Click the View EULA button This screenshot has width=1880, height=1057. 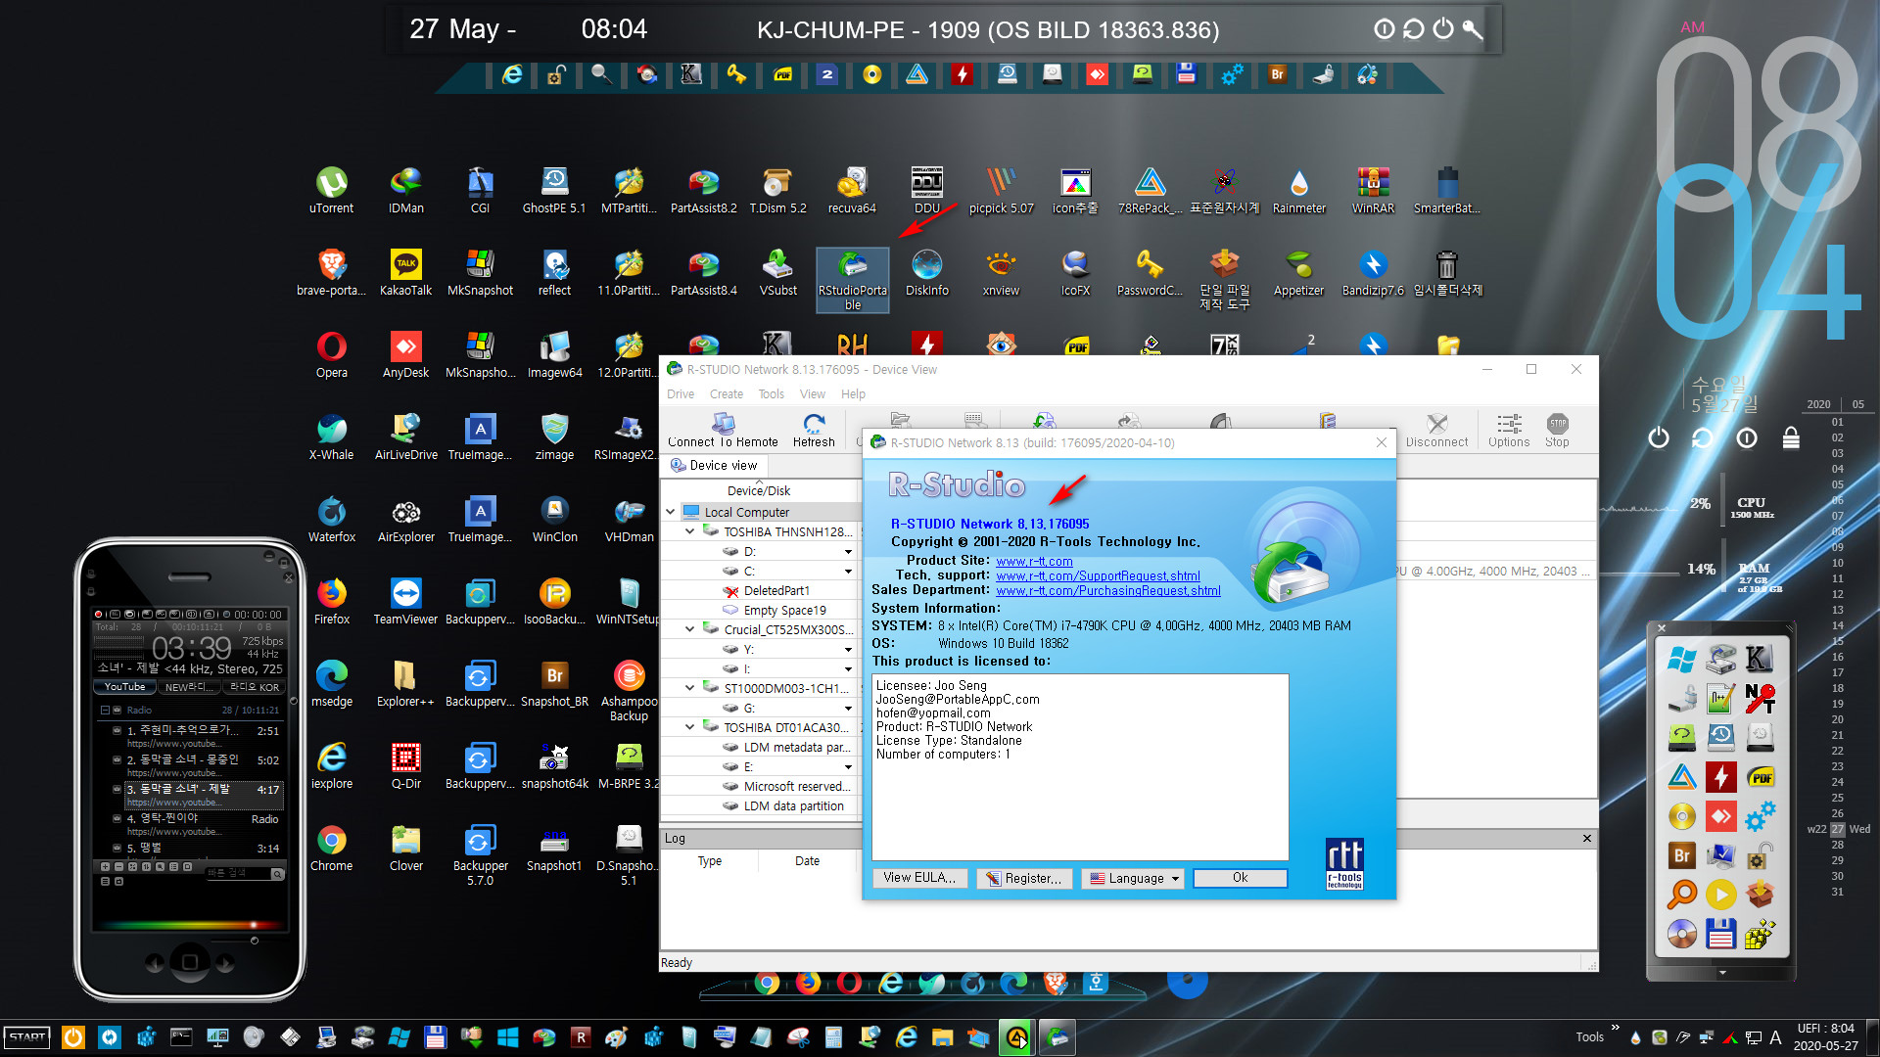pyautogui.click(x=919, y=878)
